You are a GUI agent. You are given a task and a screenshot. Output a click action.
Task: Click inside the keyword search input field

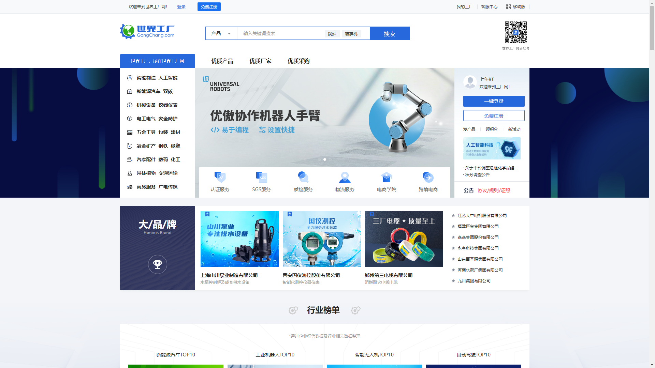(280, 33)
